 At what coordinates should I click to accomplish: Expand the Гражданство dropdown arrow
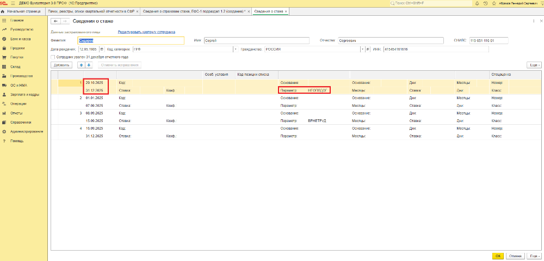tap(363, 50)
